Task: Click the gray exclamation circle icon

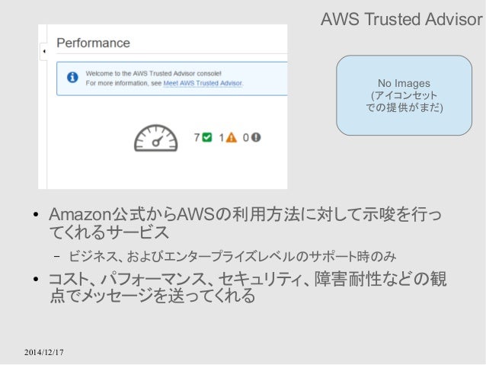Action: click(x=256, y=137)
